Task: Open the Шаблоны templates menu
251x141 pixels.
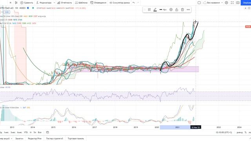Action: (x=81, y=3)
